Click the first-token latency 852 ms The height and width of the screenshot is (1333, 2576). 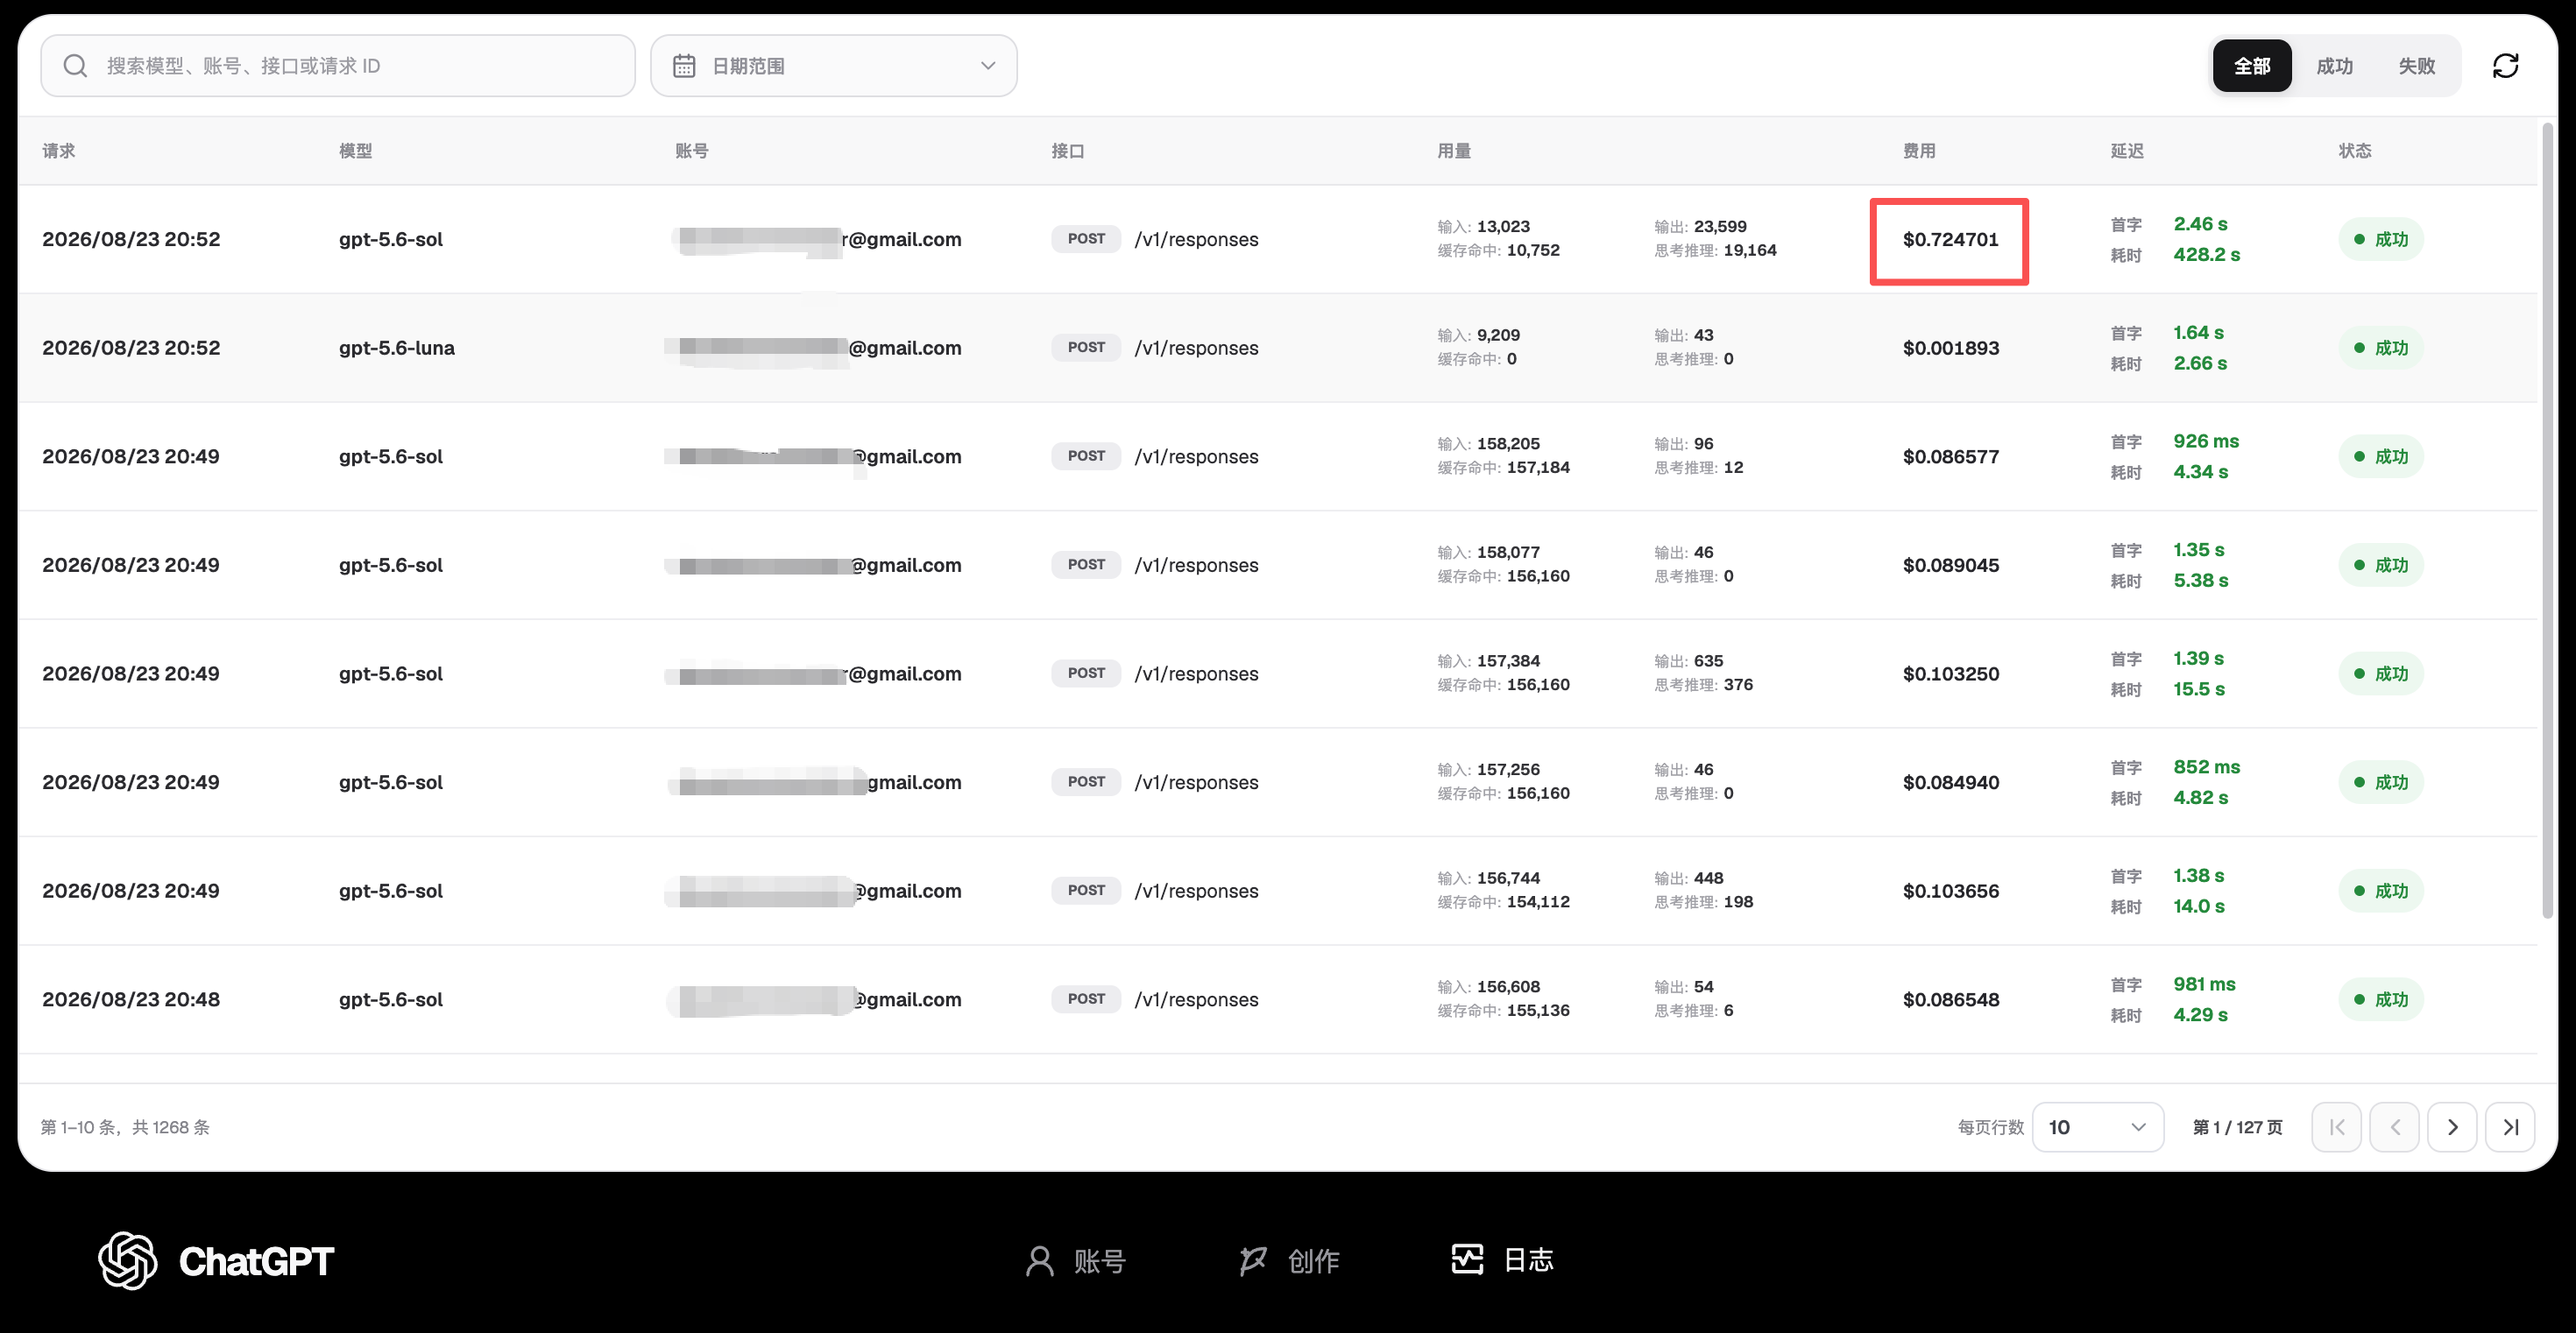[2206, 767]
